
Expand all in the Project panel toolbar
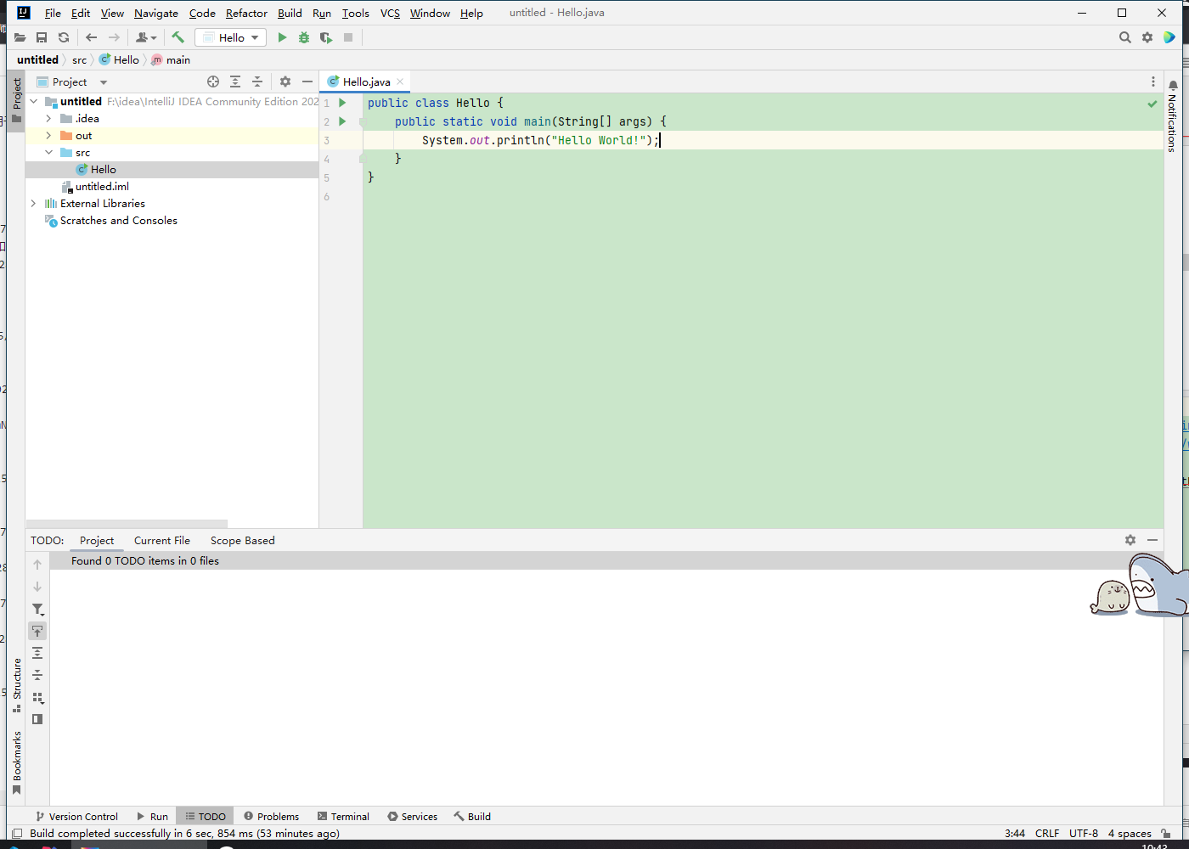pyautogui.click(x=235, y=82)
